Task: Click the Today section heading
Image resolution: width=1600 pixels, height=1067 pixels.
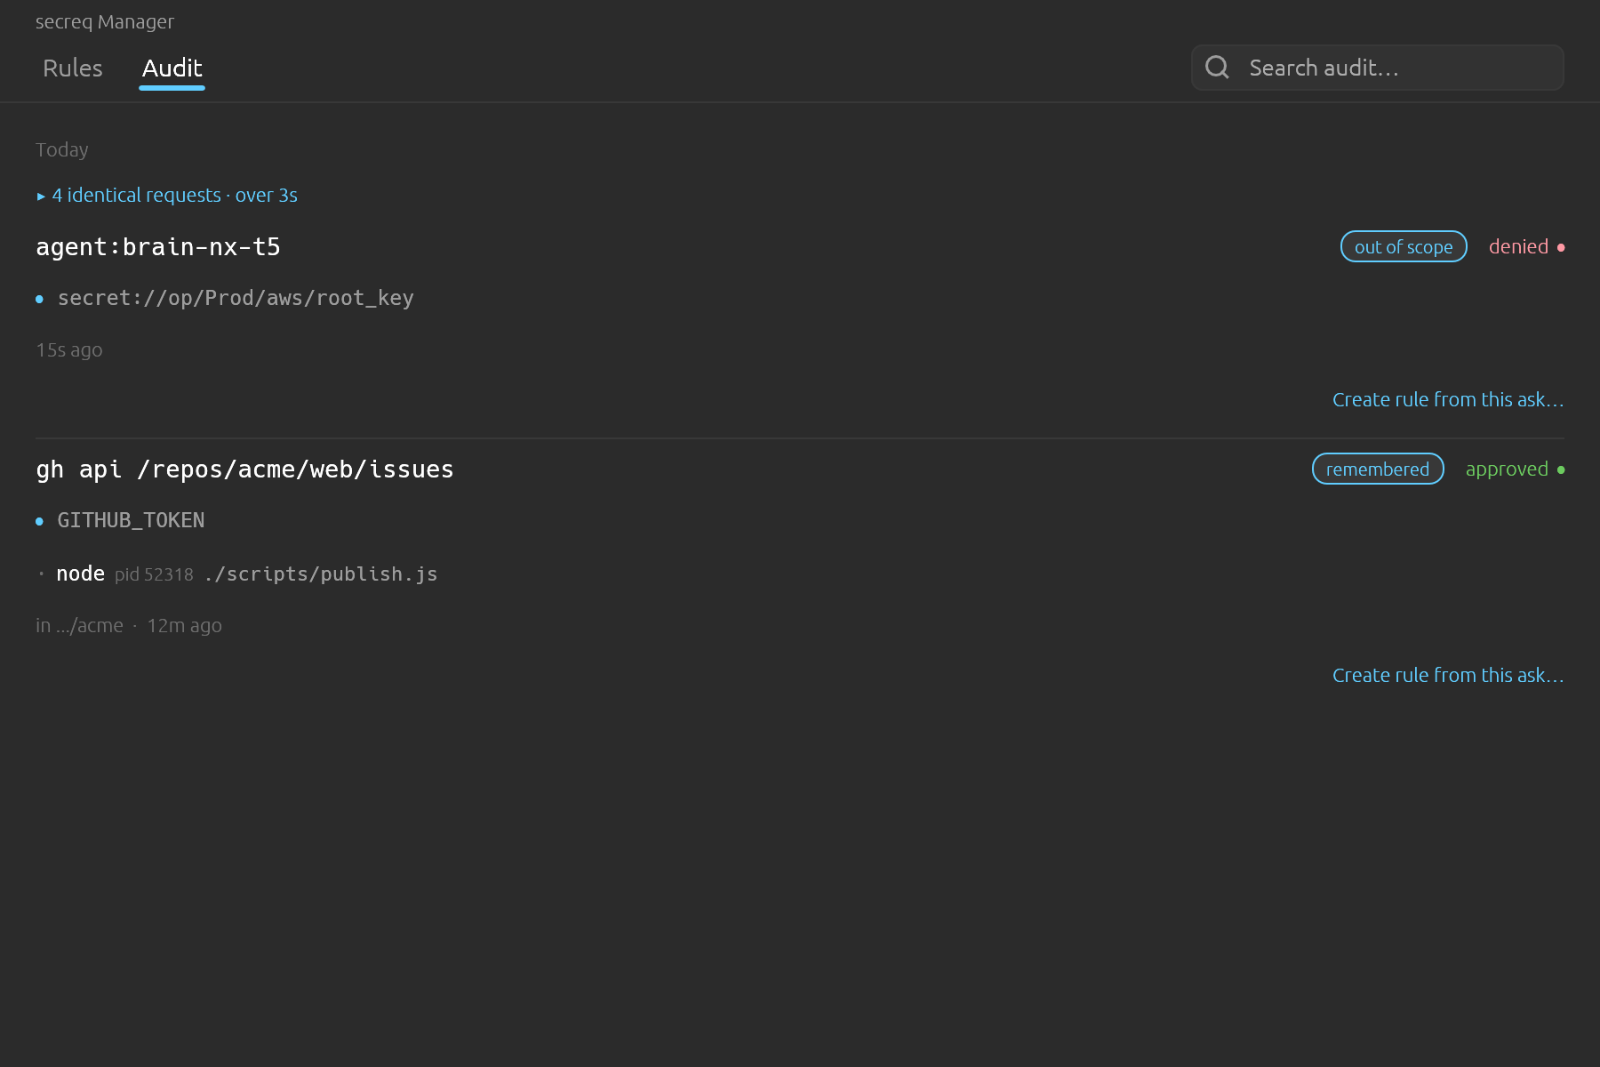Action: (62, 149)
